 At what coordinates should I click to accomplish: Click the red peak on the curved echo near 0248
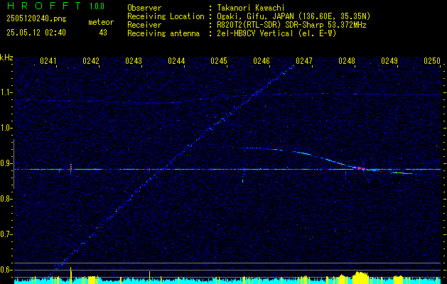[360, 168]
